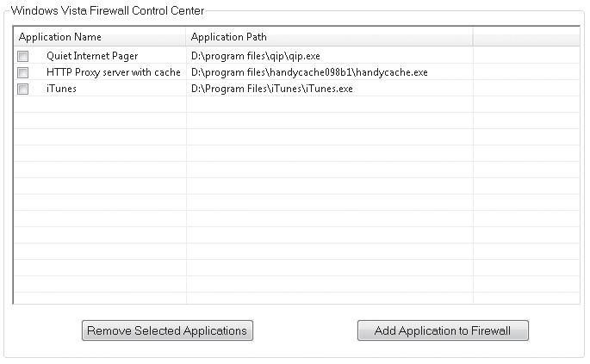Image resolution: width=590 pixels, height=364 pixels.
Task: Enable the iTunes checkbox
Action: [x=23, y=89]
